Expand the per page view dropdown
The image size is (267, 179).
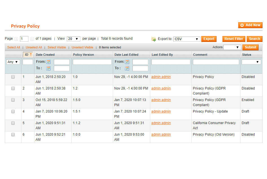[x=73, y=39]
